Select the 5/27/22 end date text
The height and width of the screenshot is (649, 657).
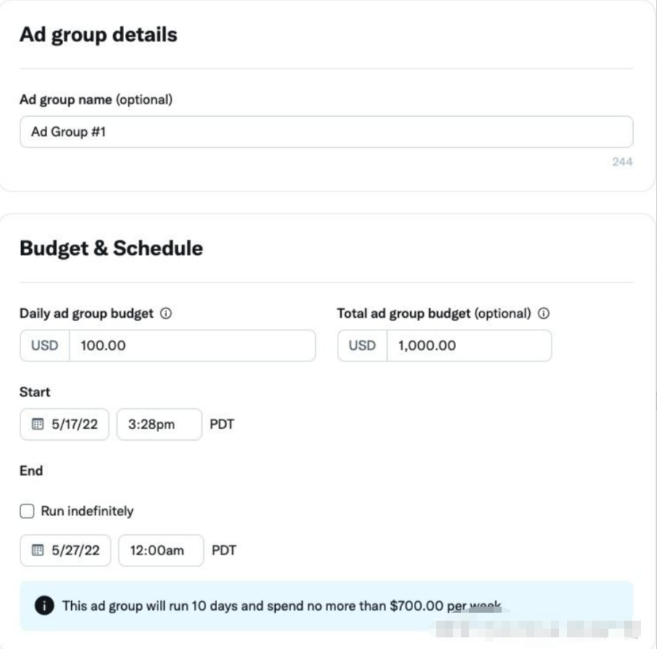tap(75, 550)
